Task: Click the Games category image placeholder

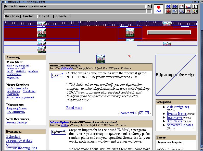Action: coord(57,75)
